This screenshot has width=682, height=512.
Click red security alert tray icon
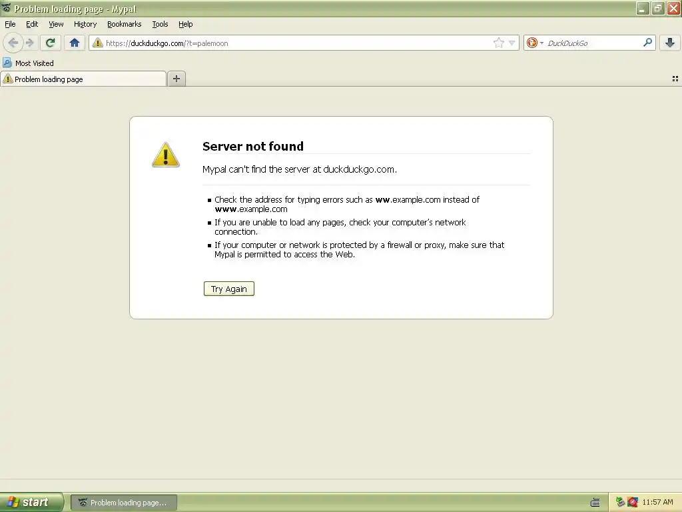tap(633, 502)
